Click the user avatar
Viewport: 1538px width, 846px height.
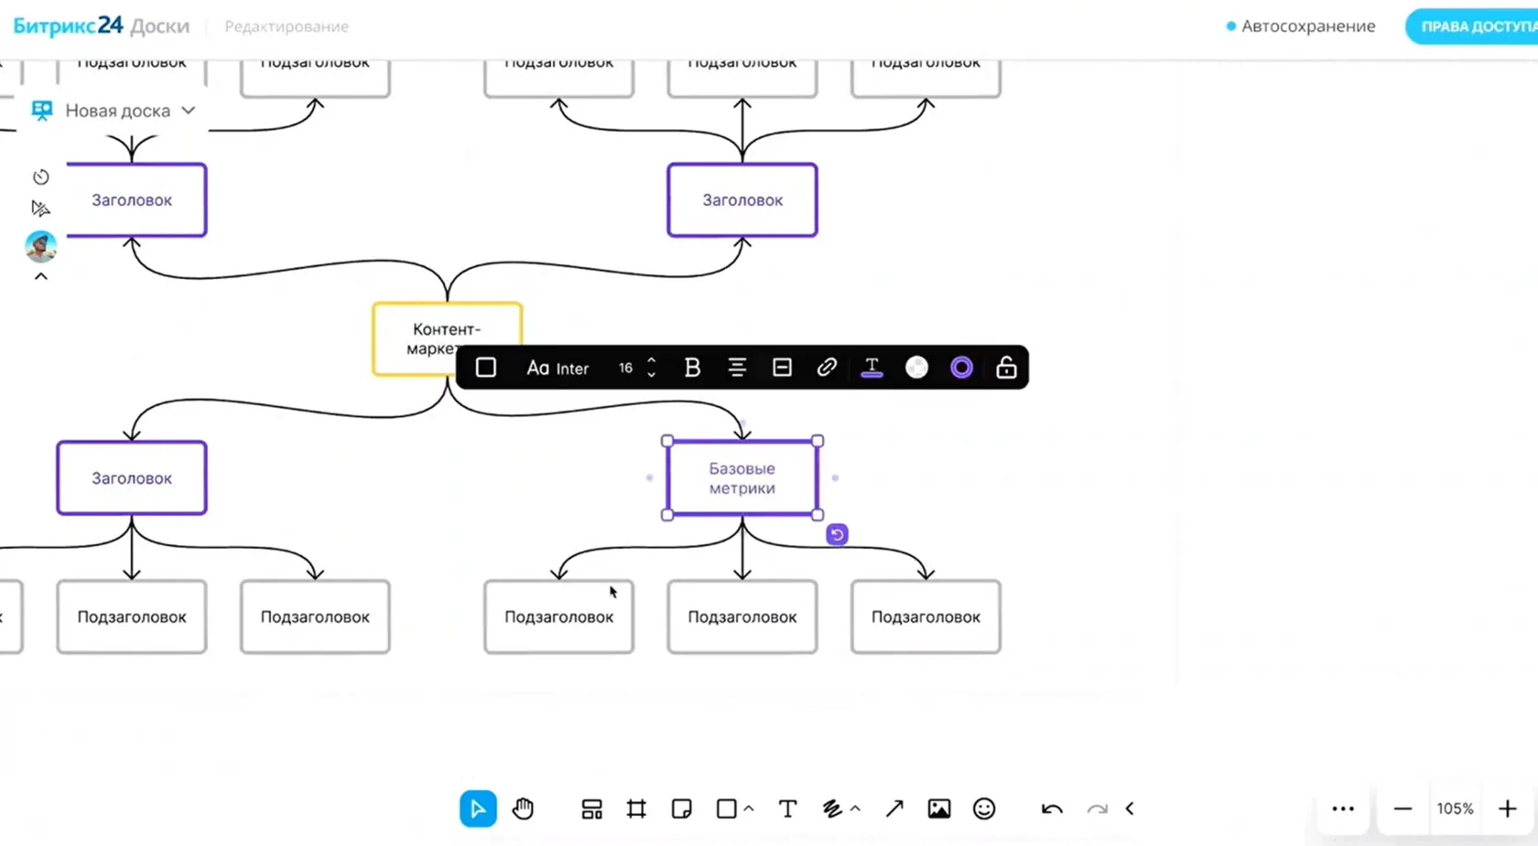tap(41, 246)
